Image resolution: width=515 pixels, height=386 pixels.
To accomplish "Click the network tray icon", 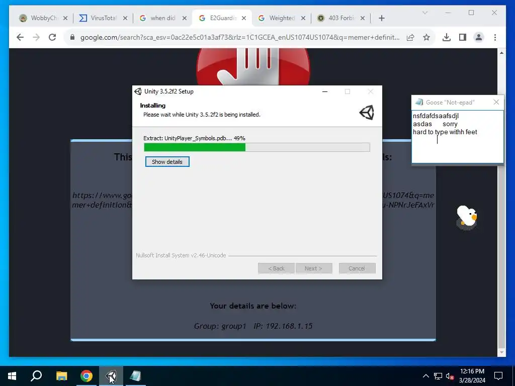I will 438,376.
